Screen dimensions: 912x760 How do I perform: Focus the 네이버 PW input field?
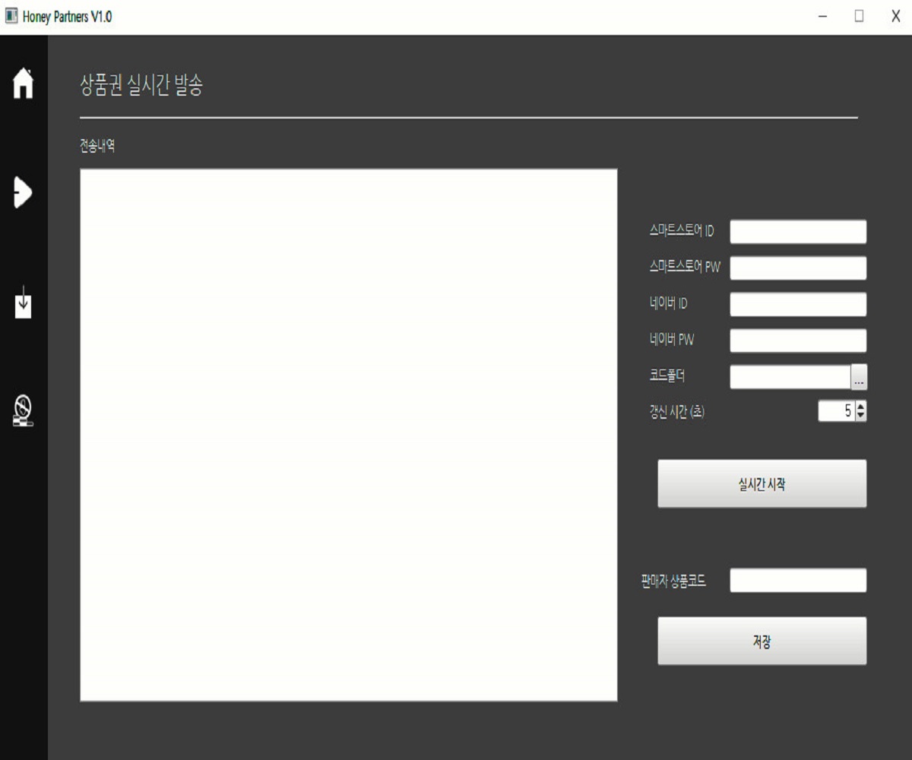pos(798,340)
